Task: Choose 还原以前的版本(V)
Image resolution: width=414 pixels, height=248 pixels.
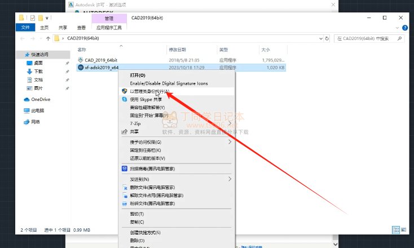Action: tap(177, 158)
